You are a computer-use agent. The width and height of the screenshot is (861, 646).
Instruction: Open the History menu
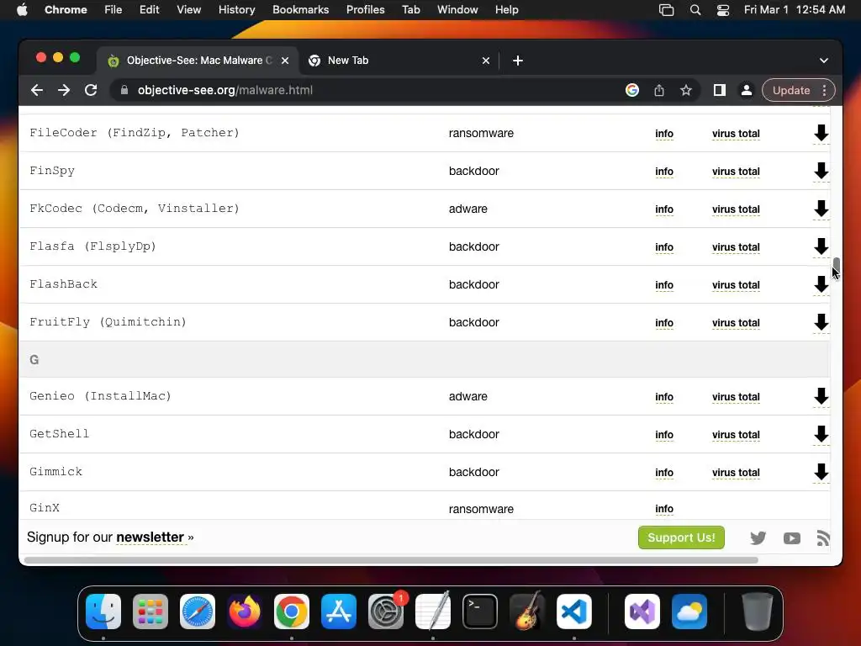[x=236, y=10]
